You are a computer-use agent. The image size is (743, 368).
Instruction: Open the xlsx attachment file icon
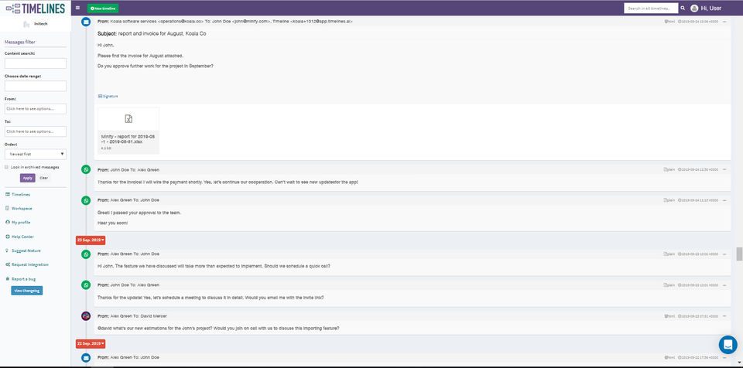(x=128, y=118)
